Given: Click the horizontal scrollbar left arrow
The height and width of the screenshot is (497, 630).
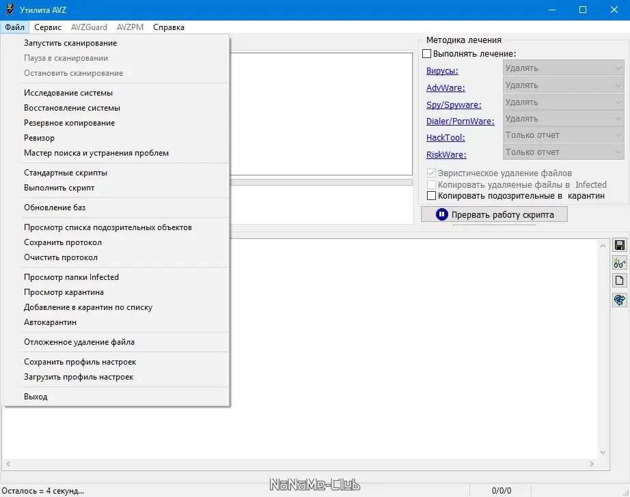Looking at the screenshot, I should [8, 464].
